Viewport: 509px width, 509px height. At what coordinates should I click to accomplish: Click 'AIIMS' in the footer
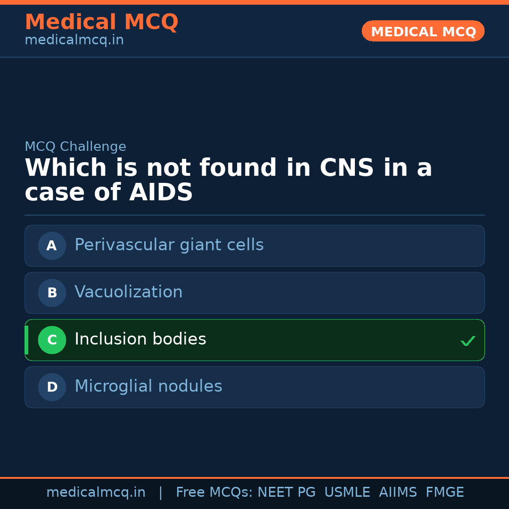398,493
